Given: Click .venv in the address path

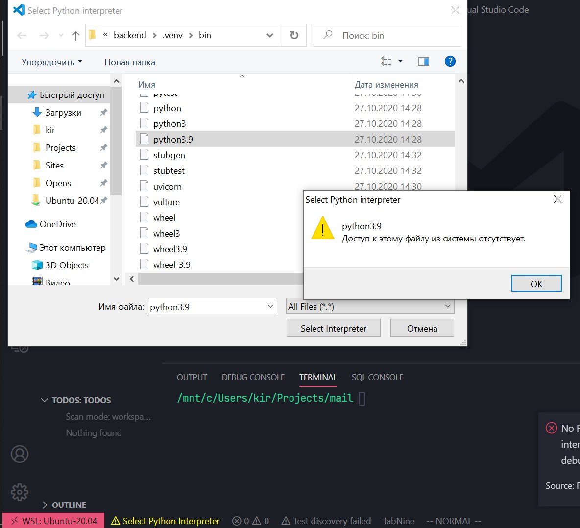Looking at the screenshot, I should point(173,35).
